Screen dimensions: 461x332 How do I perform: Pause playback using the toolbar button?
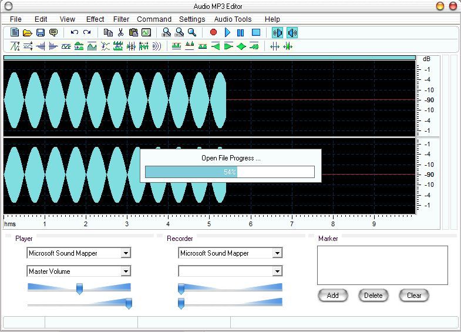[x=240, y=32]
